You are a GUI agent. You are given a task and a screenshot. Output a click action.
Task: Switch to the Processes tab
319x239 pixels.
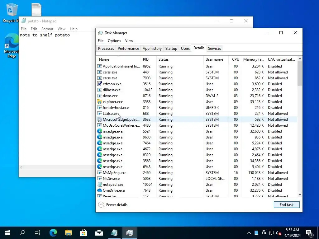[x=106, y=48]
